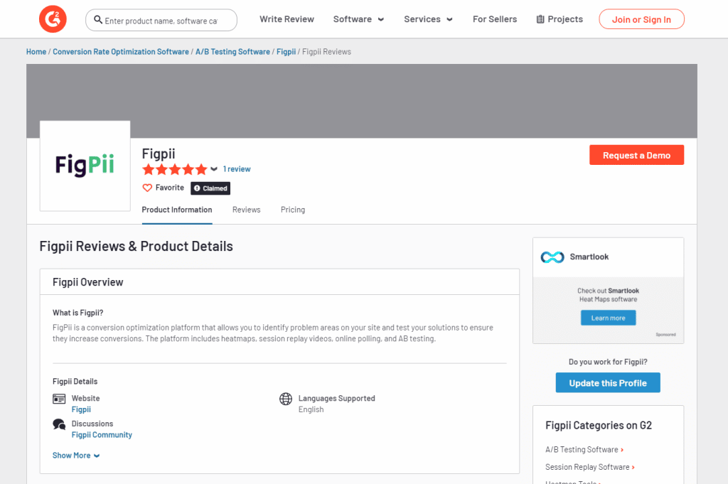The image size is (728, 484).
Task: Open the Services dropdown menu
Action: coord(428,19)
